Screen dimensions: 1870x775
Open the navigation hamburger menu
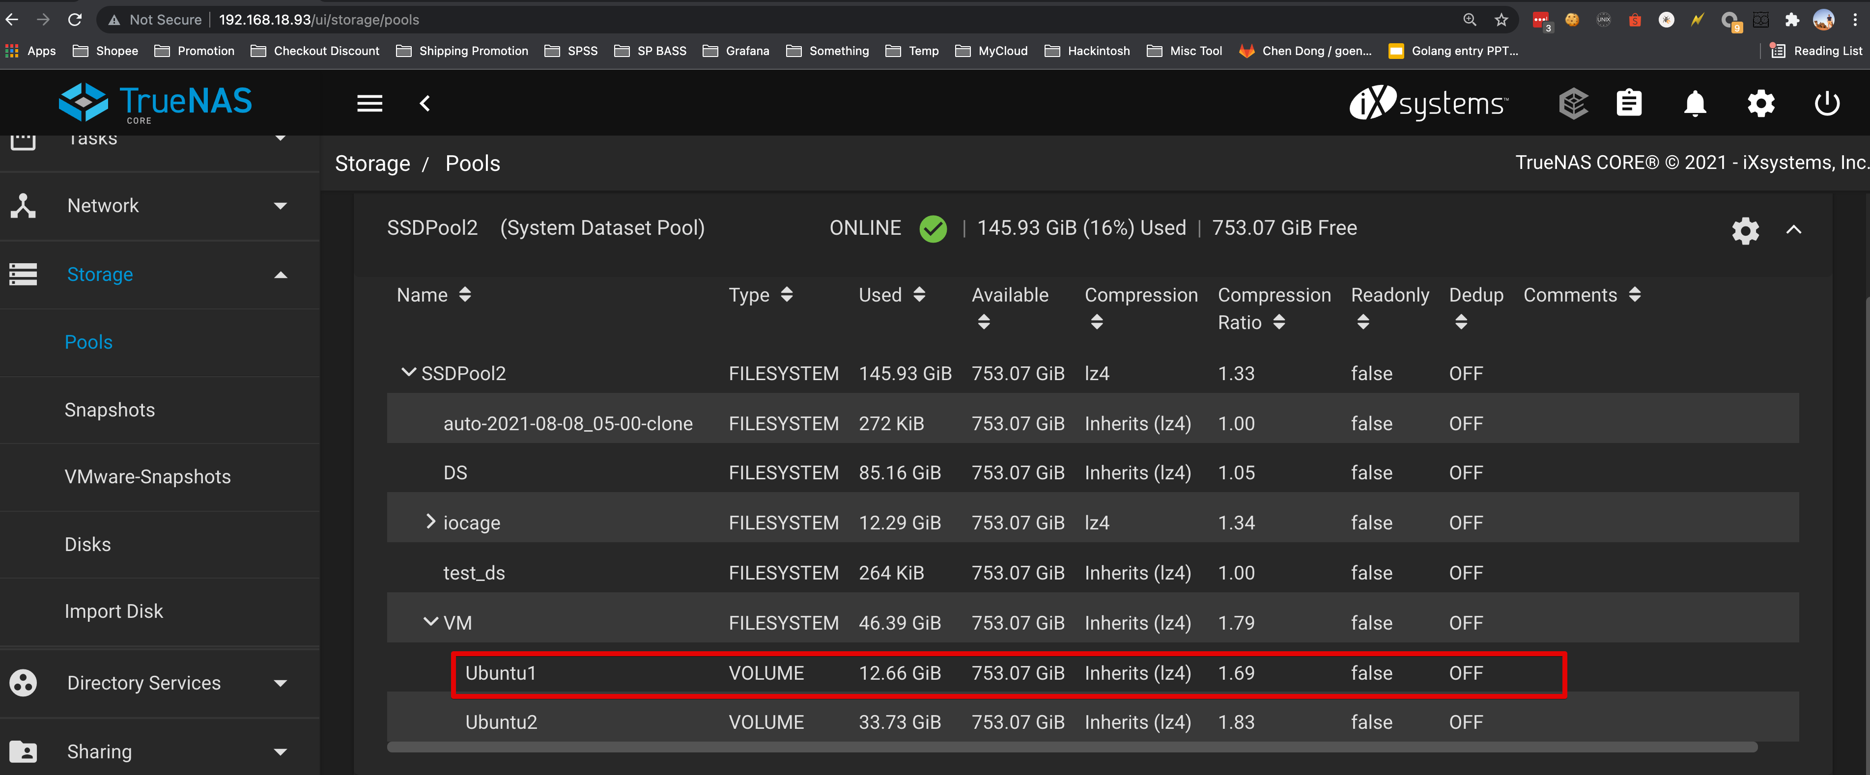369,103
